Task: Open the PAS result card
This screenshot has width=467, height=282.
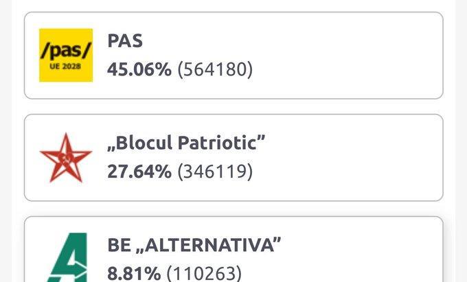Action: pos(233,56)
